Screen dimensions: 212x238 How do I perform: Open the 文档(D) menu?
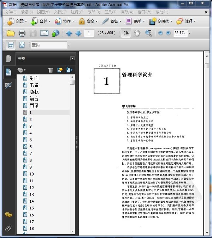tap(60, 12)
